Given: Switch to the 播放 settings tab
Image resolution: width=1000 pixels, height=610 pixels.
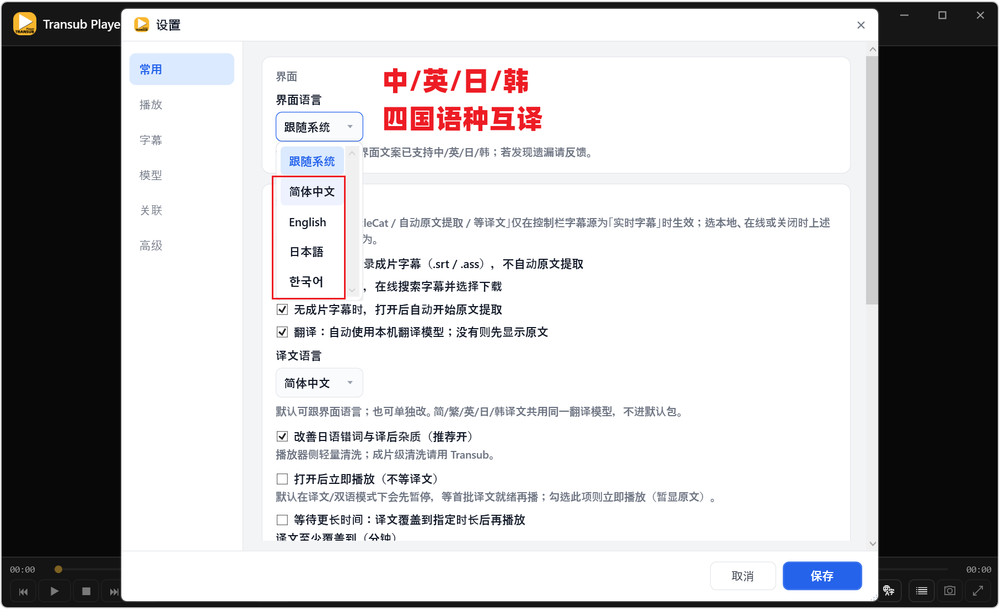Looking at the screenshot, I should point(182,105).
